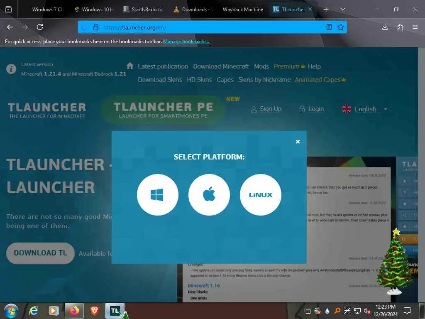The image size is (425, 319).
Task: Switch to the Windows 7 tab
Action: click(x=47, y=10)
